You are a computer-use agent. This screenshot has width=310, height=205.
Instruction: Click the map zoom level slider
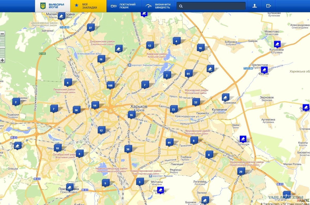click(2, 47)
